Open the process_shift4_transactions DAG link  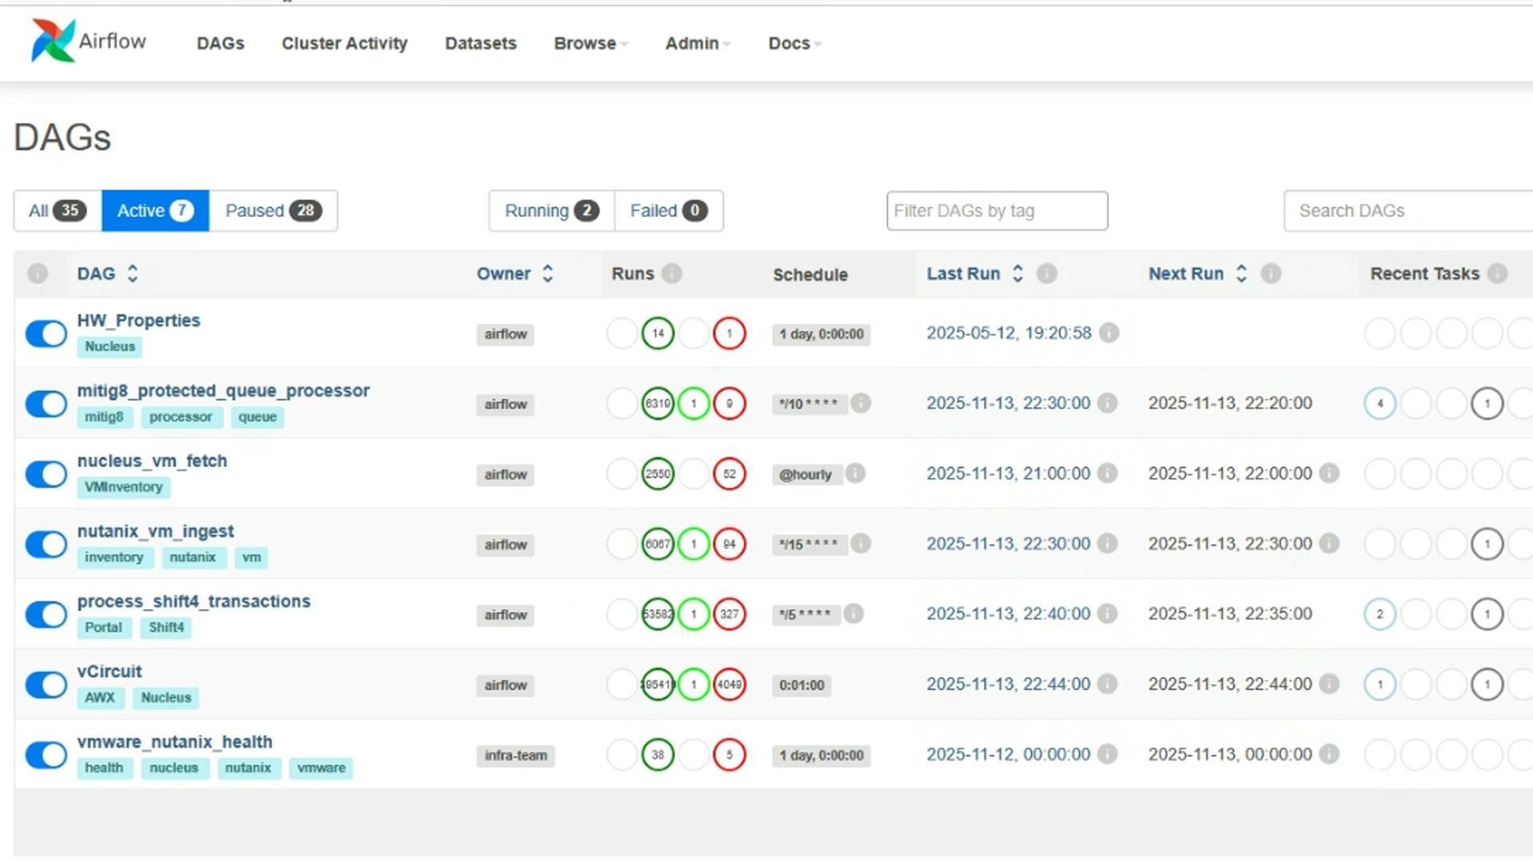point(193,601)
